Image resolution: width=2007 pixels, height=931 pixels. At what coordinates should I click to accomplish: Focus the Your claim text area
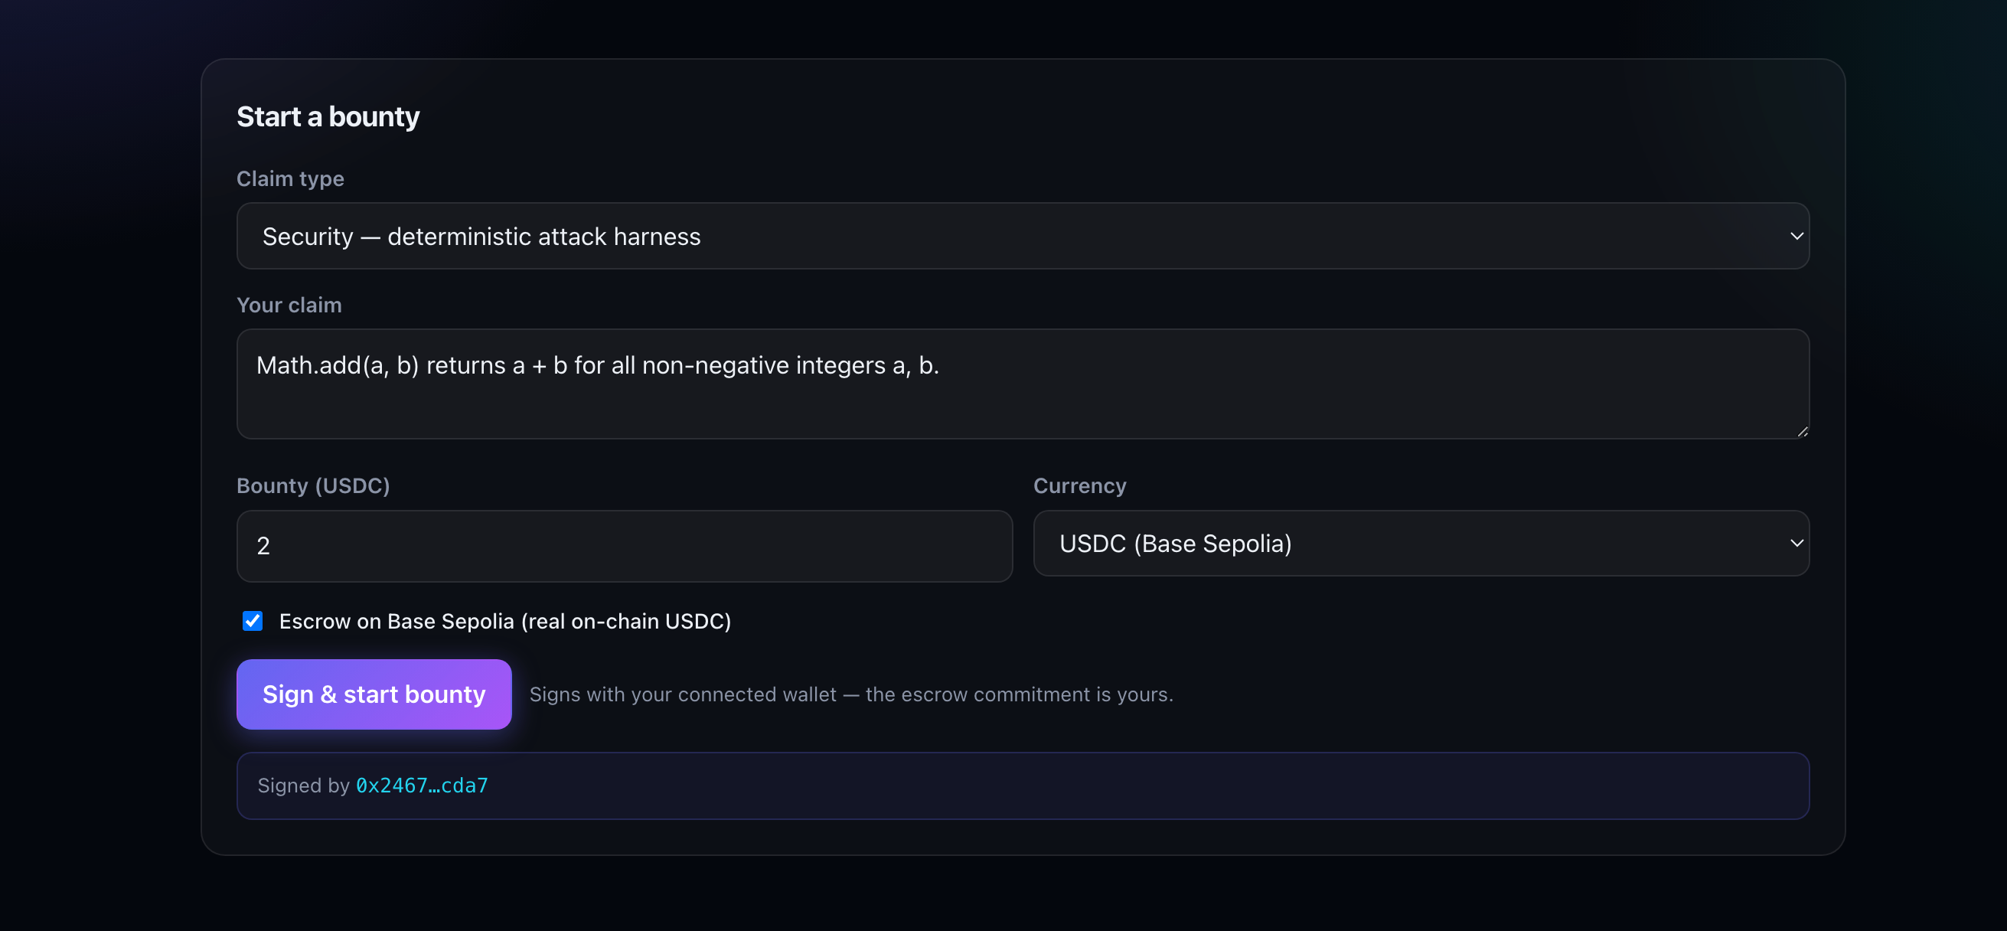click(1022, 384)
